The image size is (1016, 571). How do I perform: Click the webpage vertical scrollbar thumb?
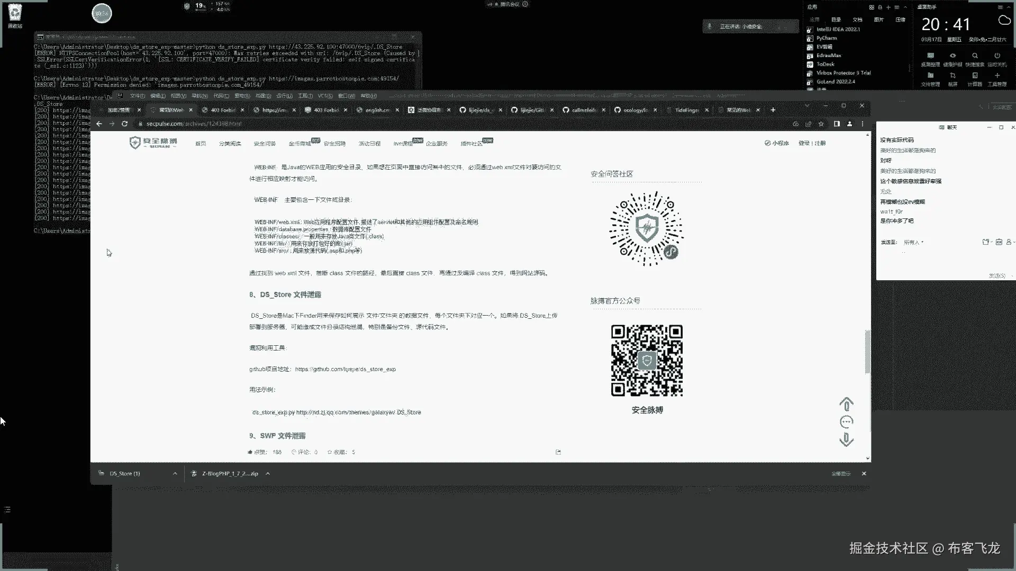coord(867,352)
